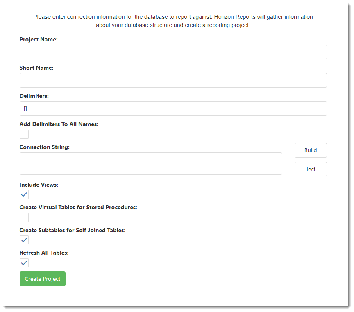The height and width of the screenshot is (312, 354).
Task: Tick Create Virtual Tables for Stored Procedures checkbox
Action: coord(24,217)
